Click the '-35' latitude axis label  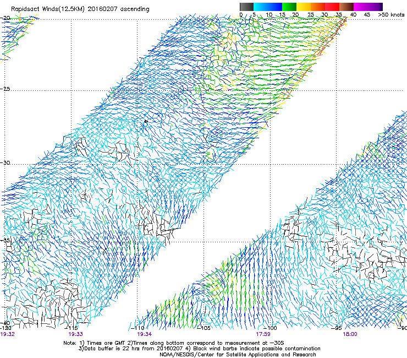pos(5,240)
